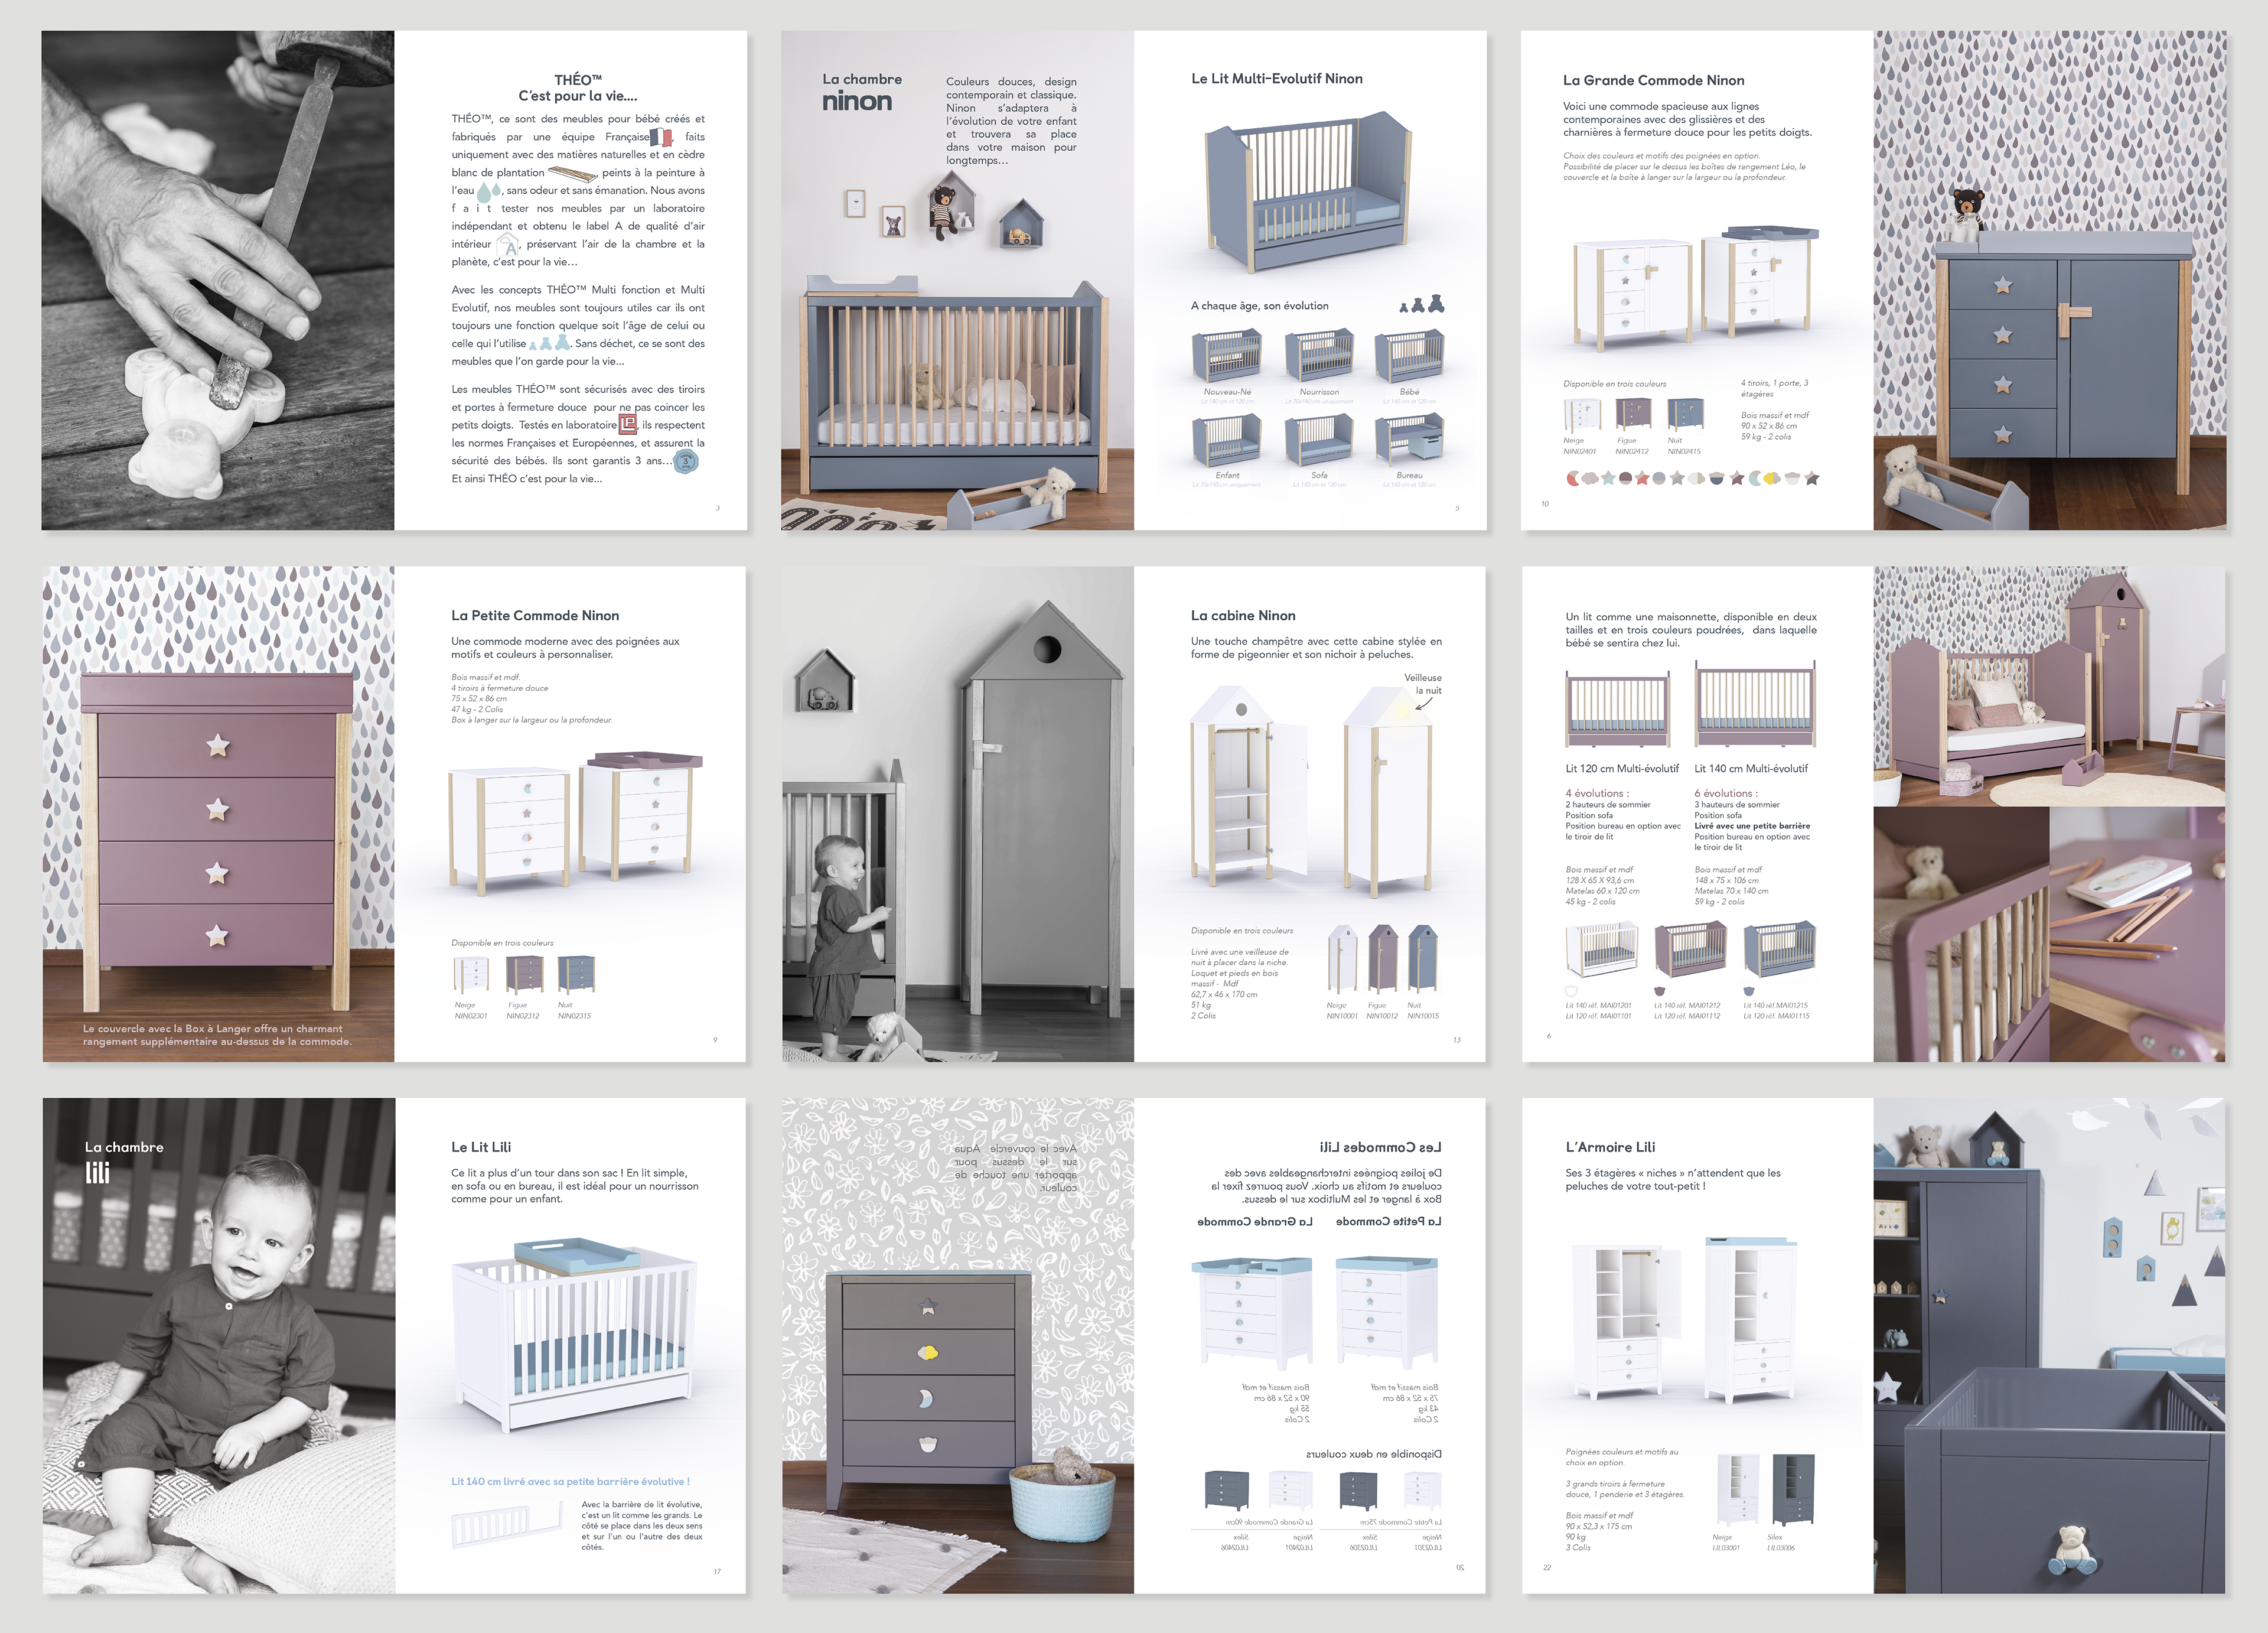The width and height of the screenshot is (2268, 1633).
Task: Select the blue bed thumbnail MAI01215
Action: click(1780, 951)
